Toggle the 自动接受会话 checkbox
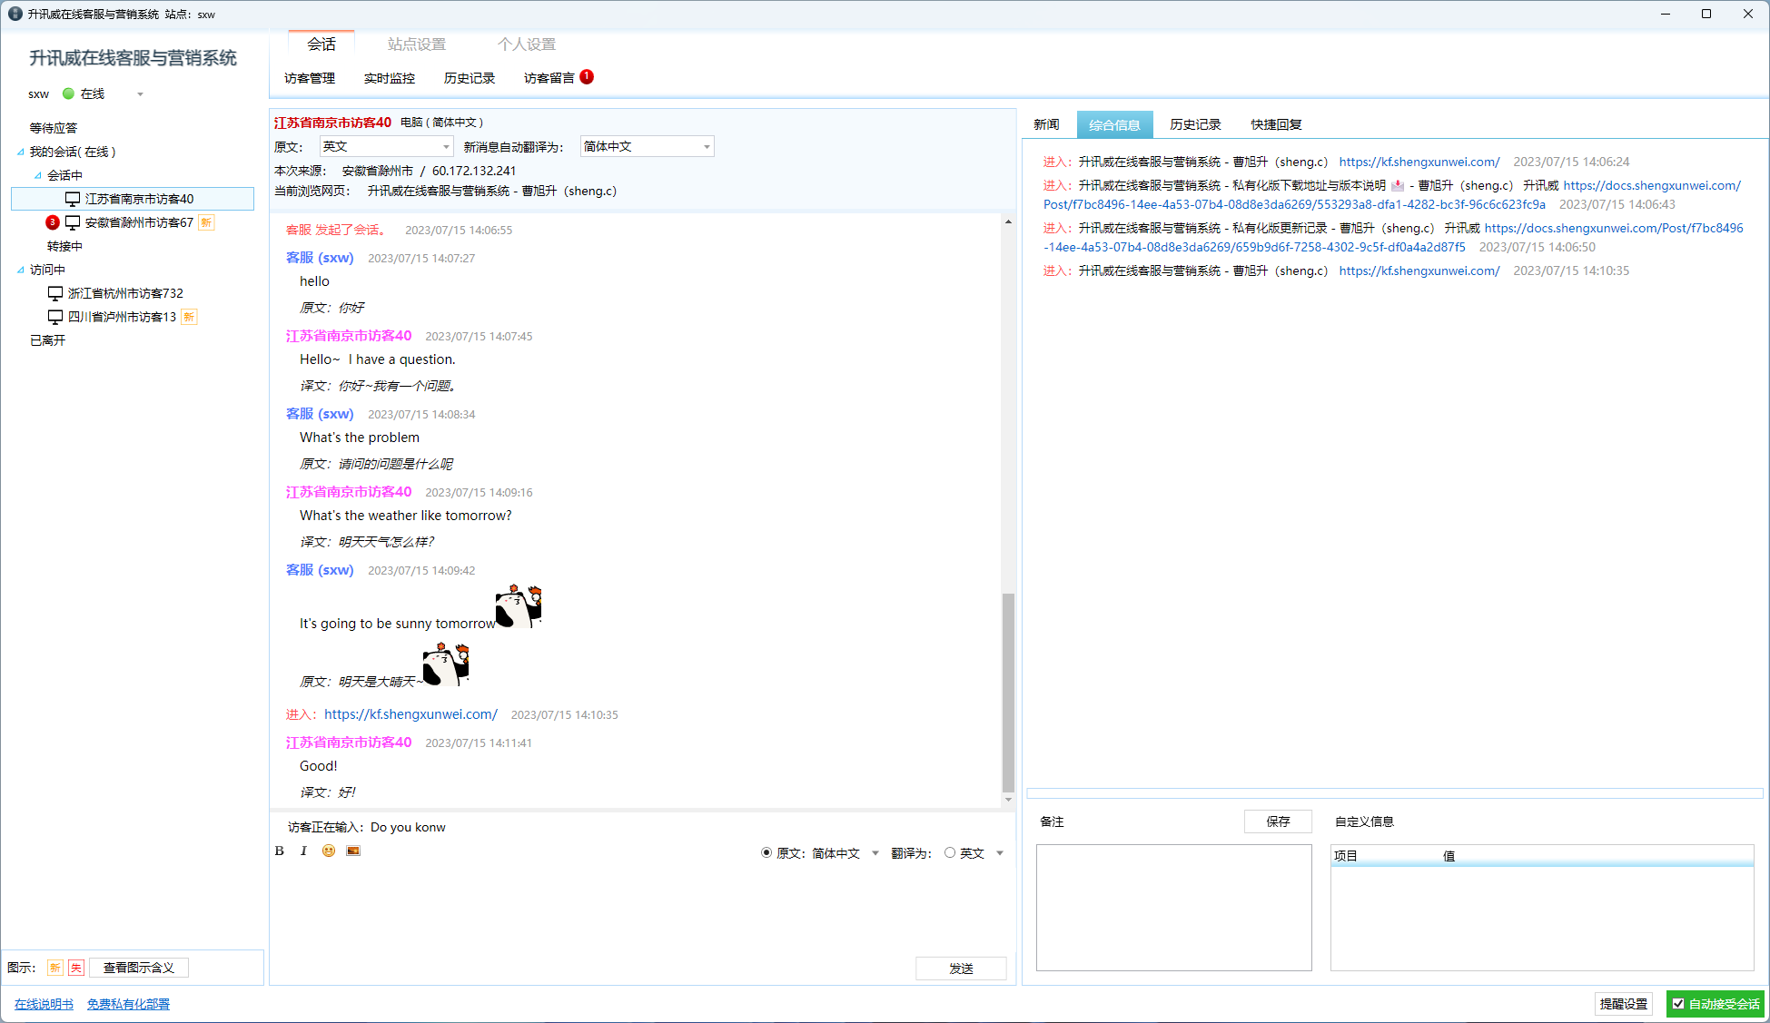This screenshot has width=1770, height=1023. pyautogui.click(x=1678, y=1004)
